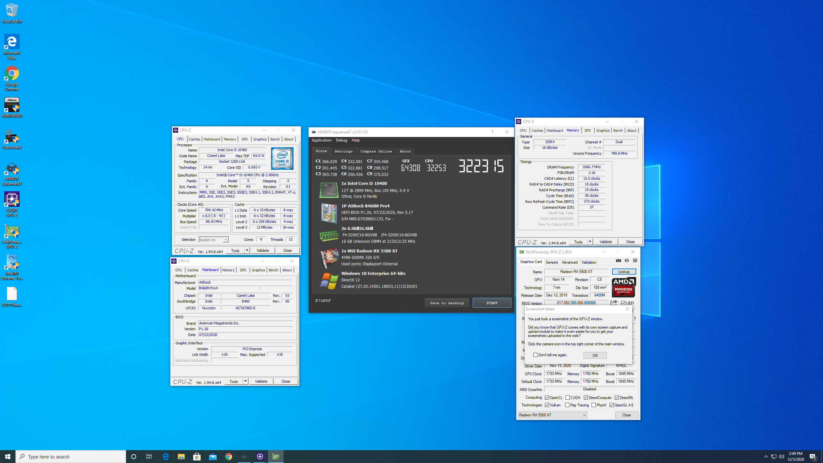This screenshot has height=463, width=823.
Task: Click the GPU-Z refresh icon
Action: (x=627, y=260)
